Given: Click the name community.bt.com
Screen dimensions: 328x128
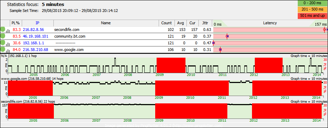Looking at the screenshot, I should point(70,36).
